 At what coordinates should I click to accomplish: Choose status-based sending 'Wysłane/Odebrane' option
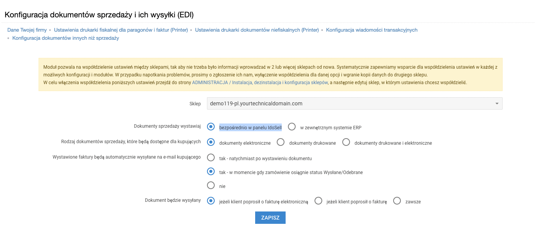[210, 171]
